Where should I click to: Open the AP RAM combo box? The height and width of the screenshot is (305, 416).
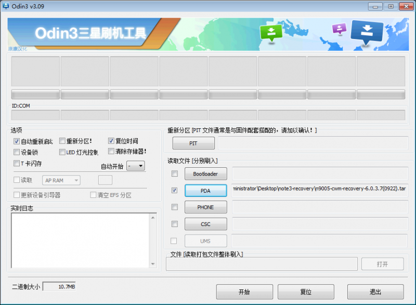tap(61, 180)
